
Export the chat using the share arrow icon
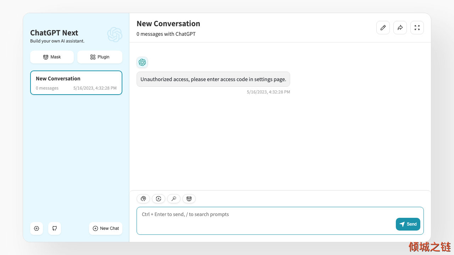tap(400, 28)
